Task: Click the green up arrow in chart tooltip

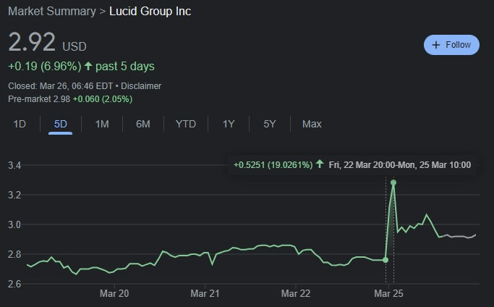Action: point(320,164)
